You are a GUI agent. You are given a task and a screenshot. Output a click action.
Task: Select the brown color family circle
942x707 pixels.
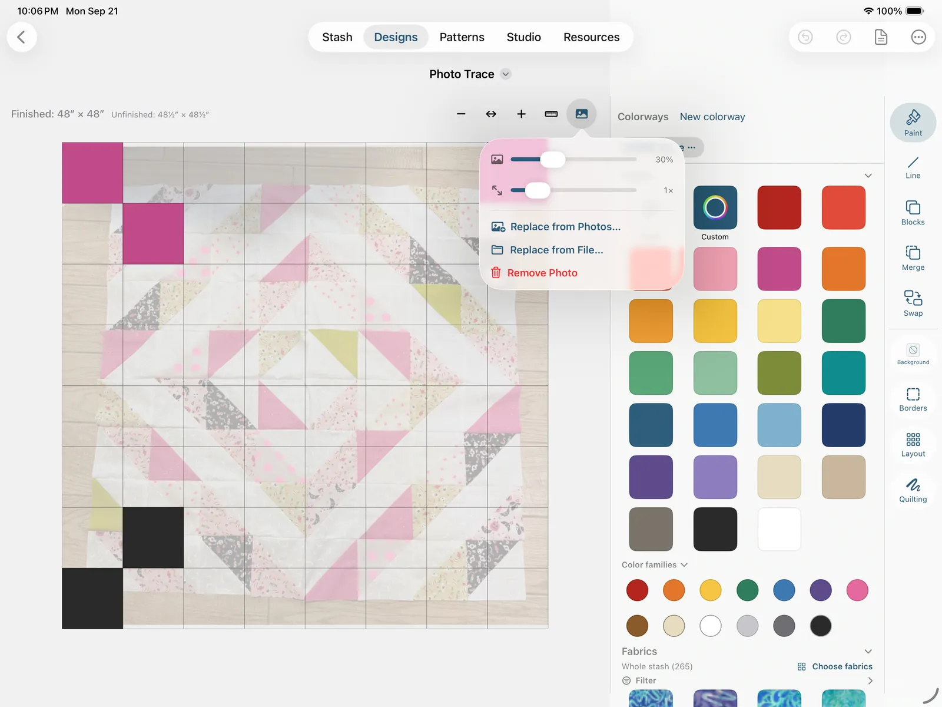[x=637, y=626]
